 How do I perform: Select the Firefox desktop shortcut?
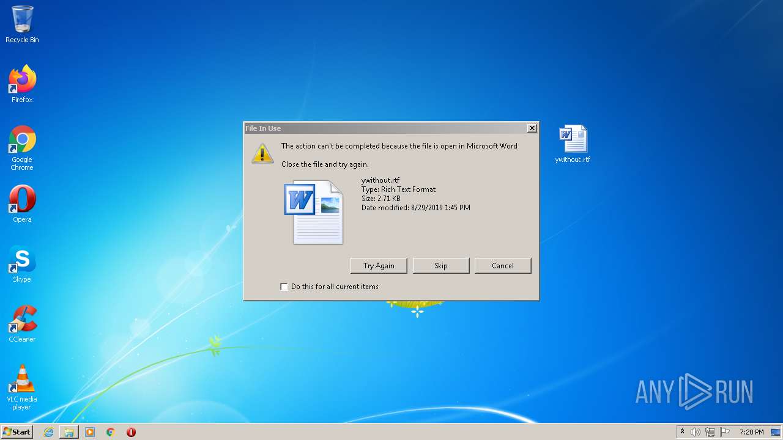22,84
